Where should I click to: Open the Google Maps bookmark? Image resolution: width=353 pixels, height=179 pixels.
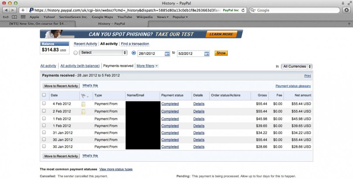(x=102, y=17)
